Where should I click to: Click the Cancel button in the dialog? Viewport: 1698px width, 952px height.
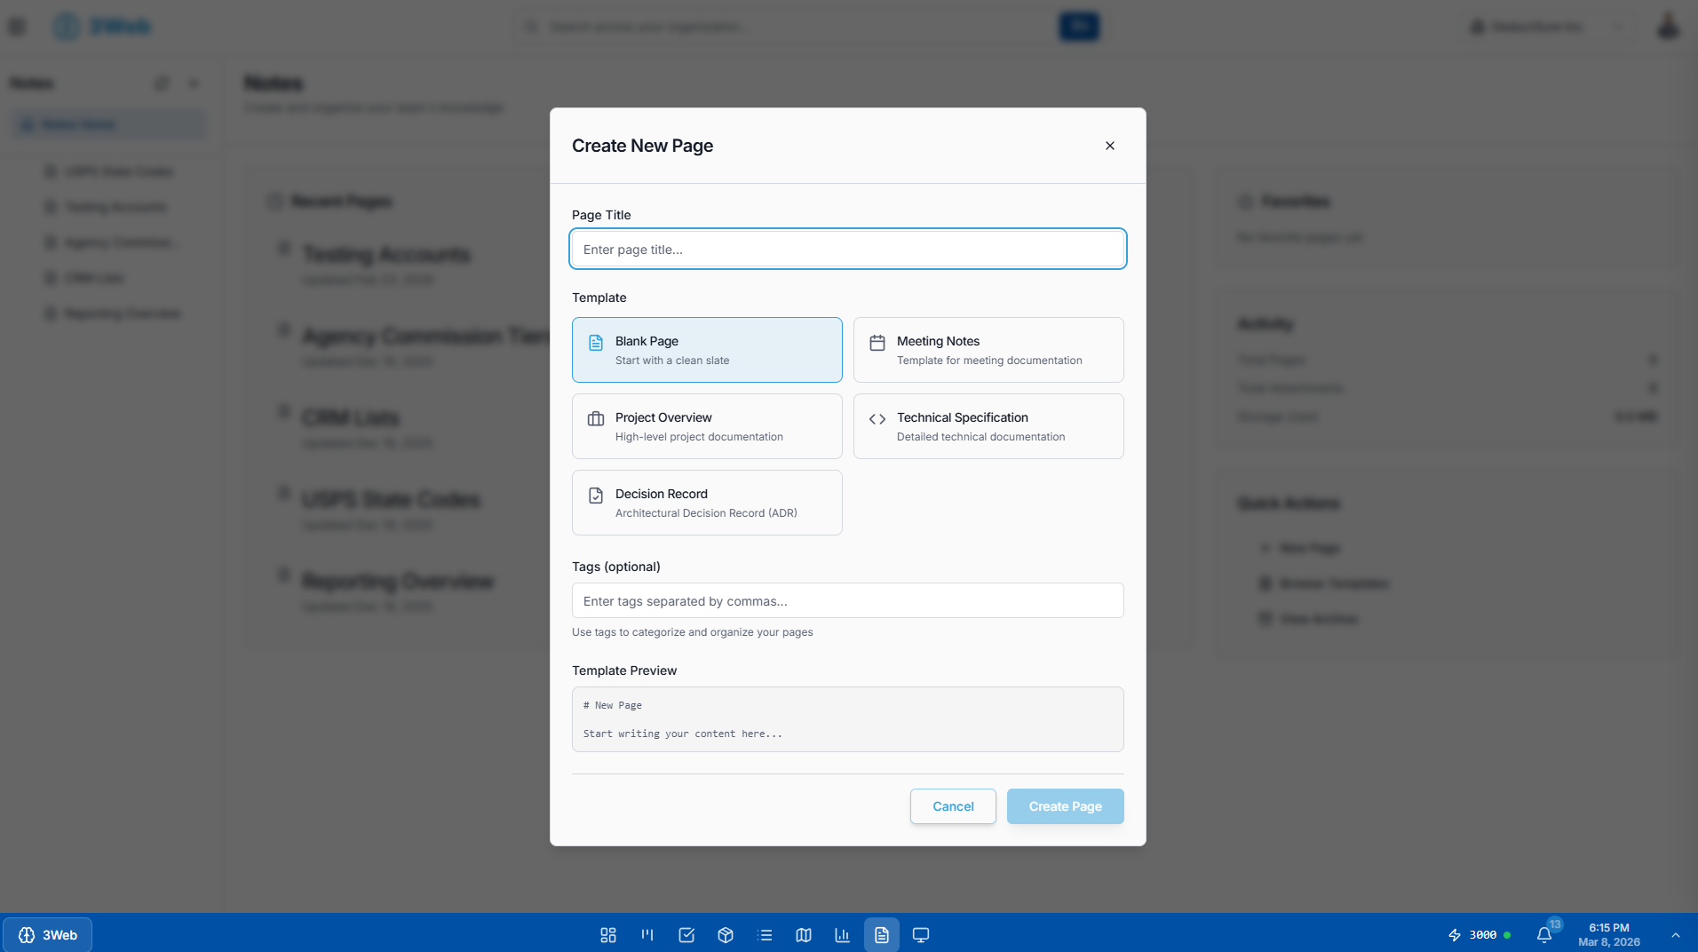point(952,805)
